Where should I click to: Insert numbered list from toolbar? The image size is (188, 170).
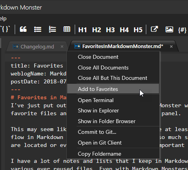click(x=52, y=29)
